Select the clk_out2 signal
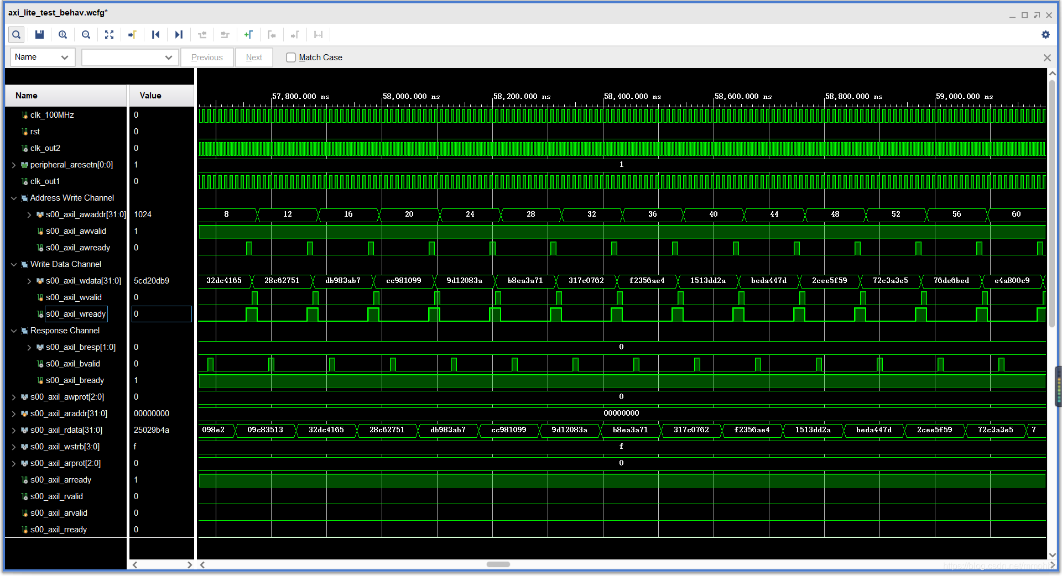 click(45, 148)
